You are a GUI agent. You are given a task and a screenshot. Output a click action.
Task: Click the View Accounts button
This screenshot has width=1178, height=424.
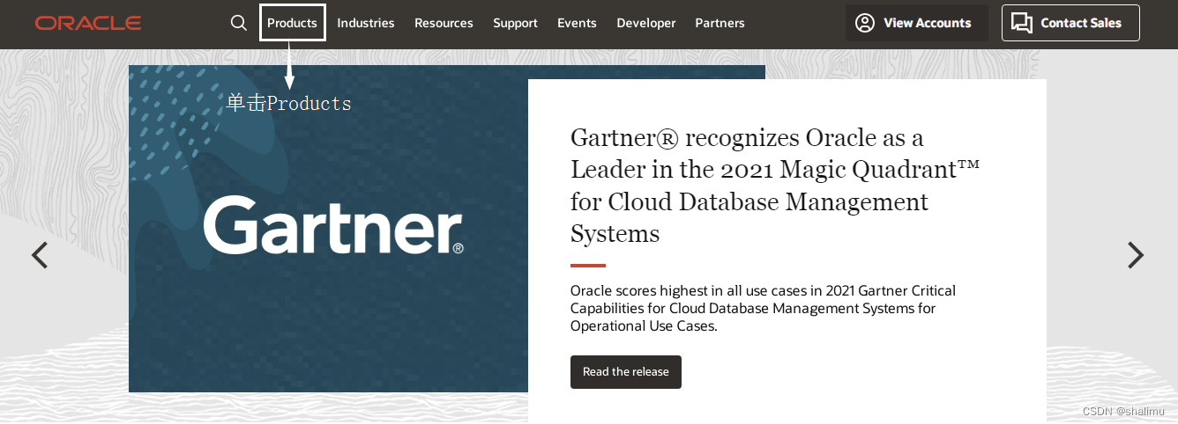tap(917, 23)
